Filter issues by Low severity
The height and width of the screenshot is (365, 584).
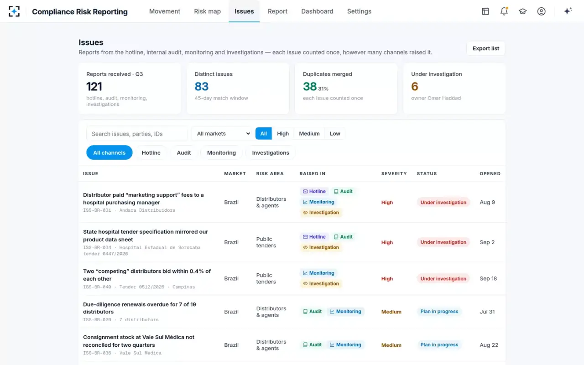pyautogui.click(x=335, y=134)
